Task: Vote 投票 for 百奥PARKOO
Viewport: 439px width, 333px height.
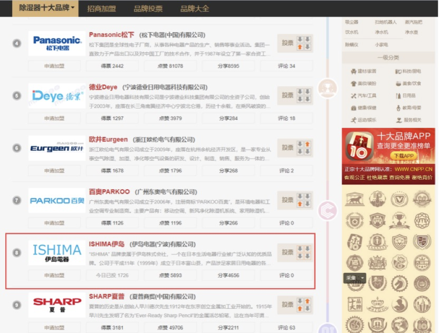Action: [287, 200]
